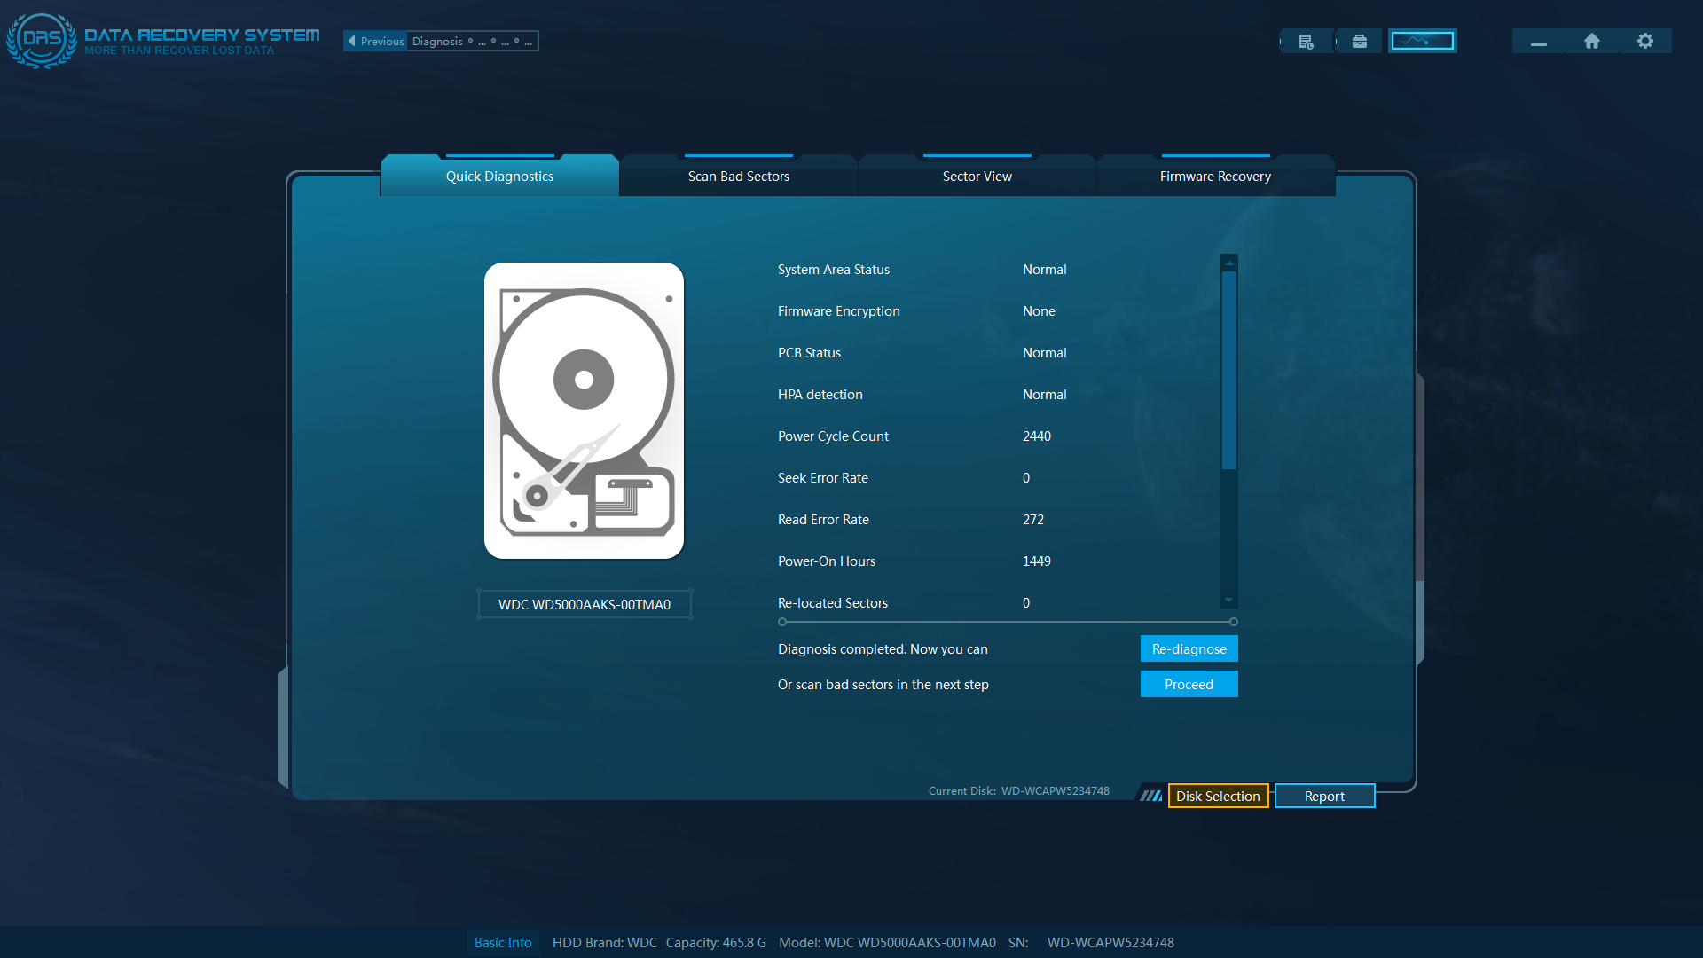
Task: Generate a Report
Action: coord(1324,796)
